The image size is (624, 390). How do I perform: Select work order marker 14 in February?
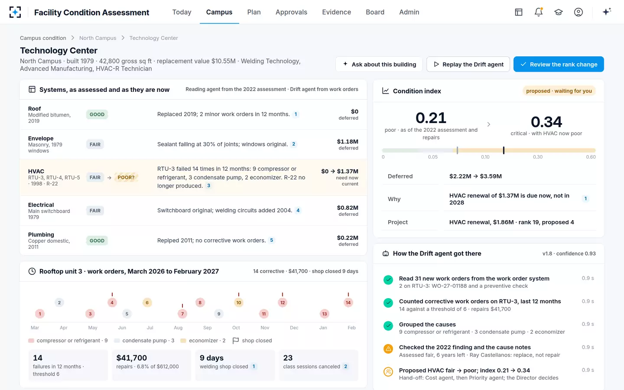(348, 302)
